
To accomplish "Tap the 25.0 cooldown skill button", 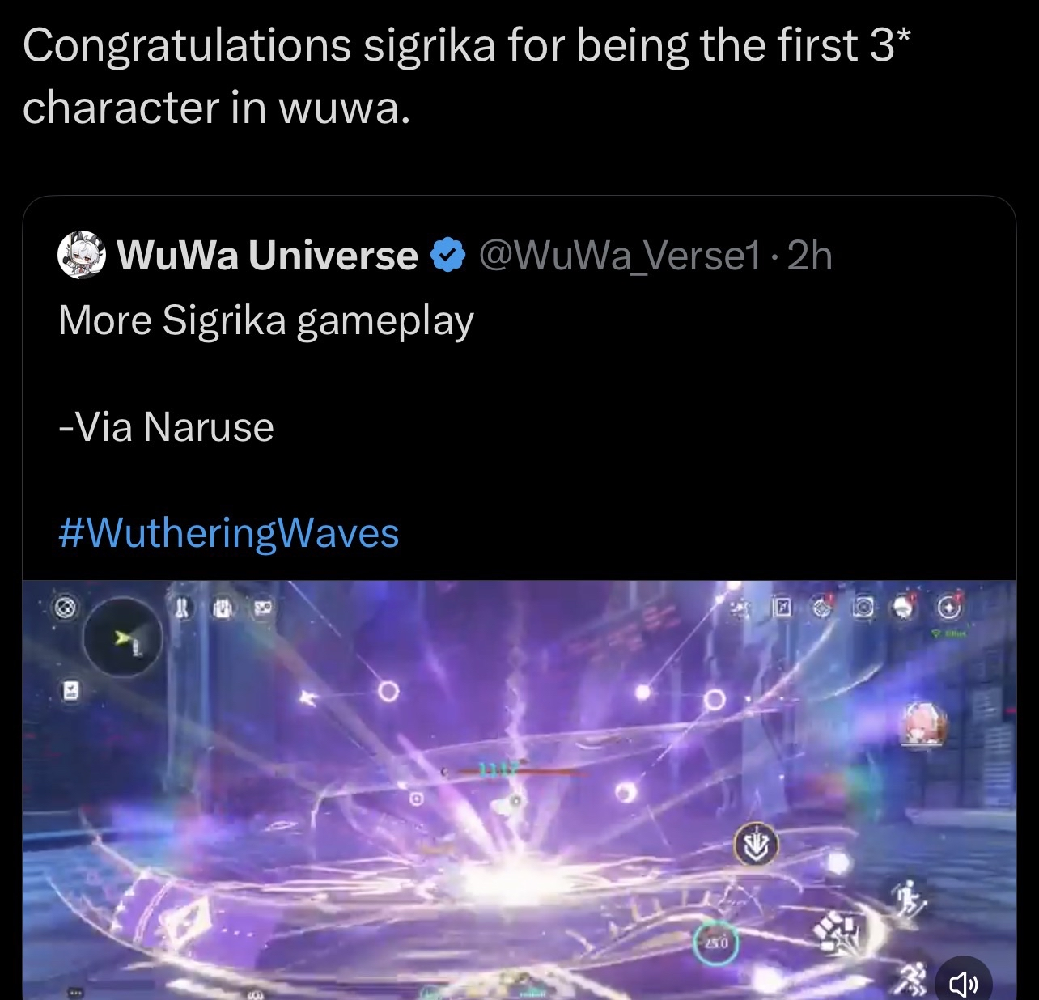I will (x=715, y=943).
